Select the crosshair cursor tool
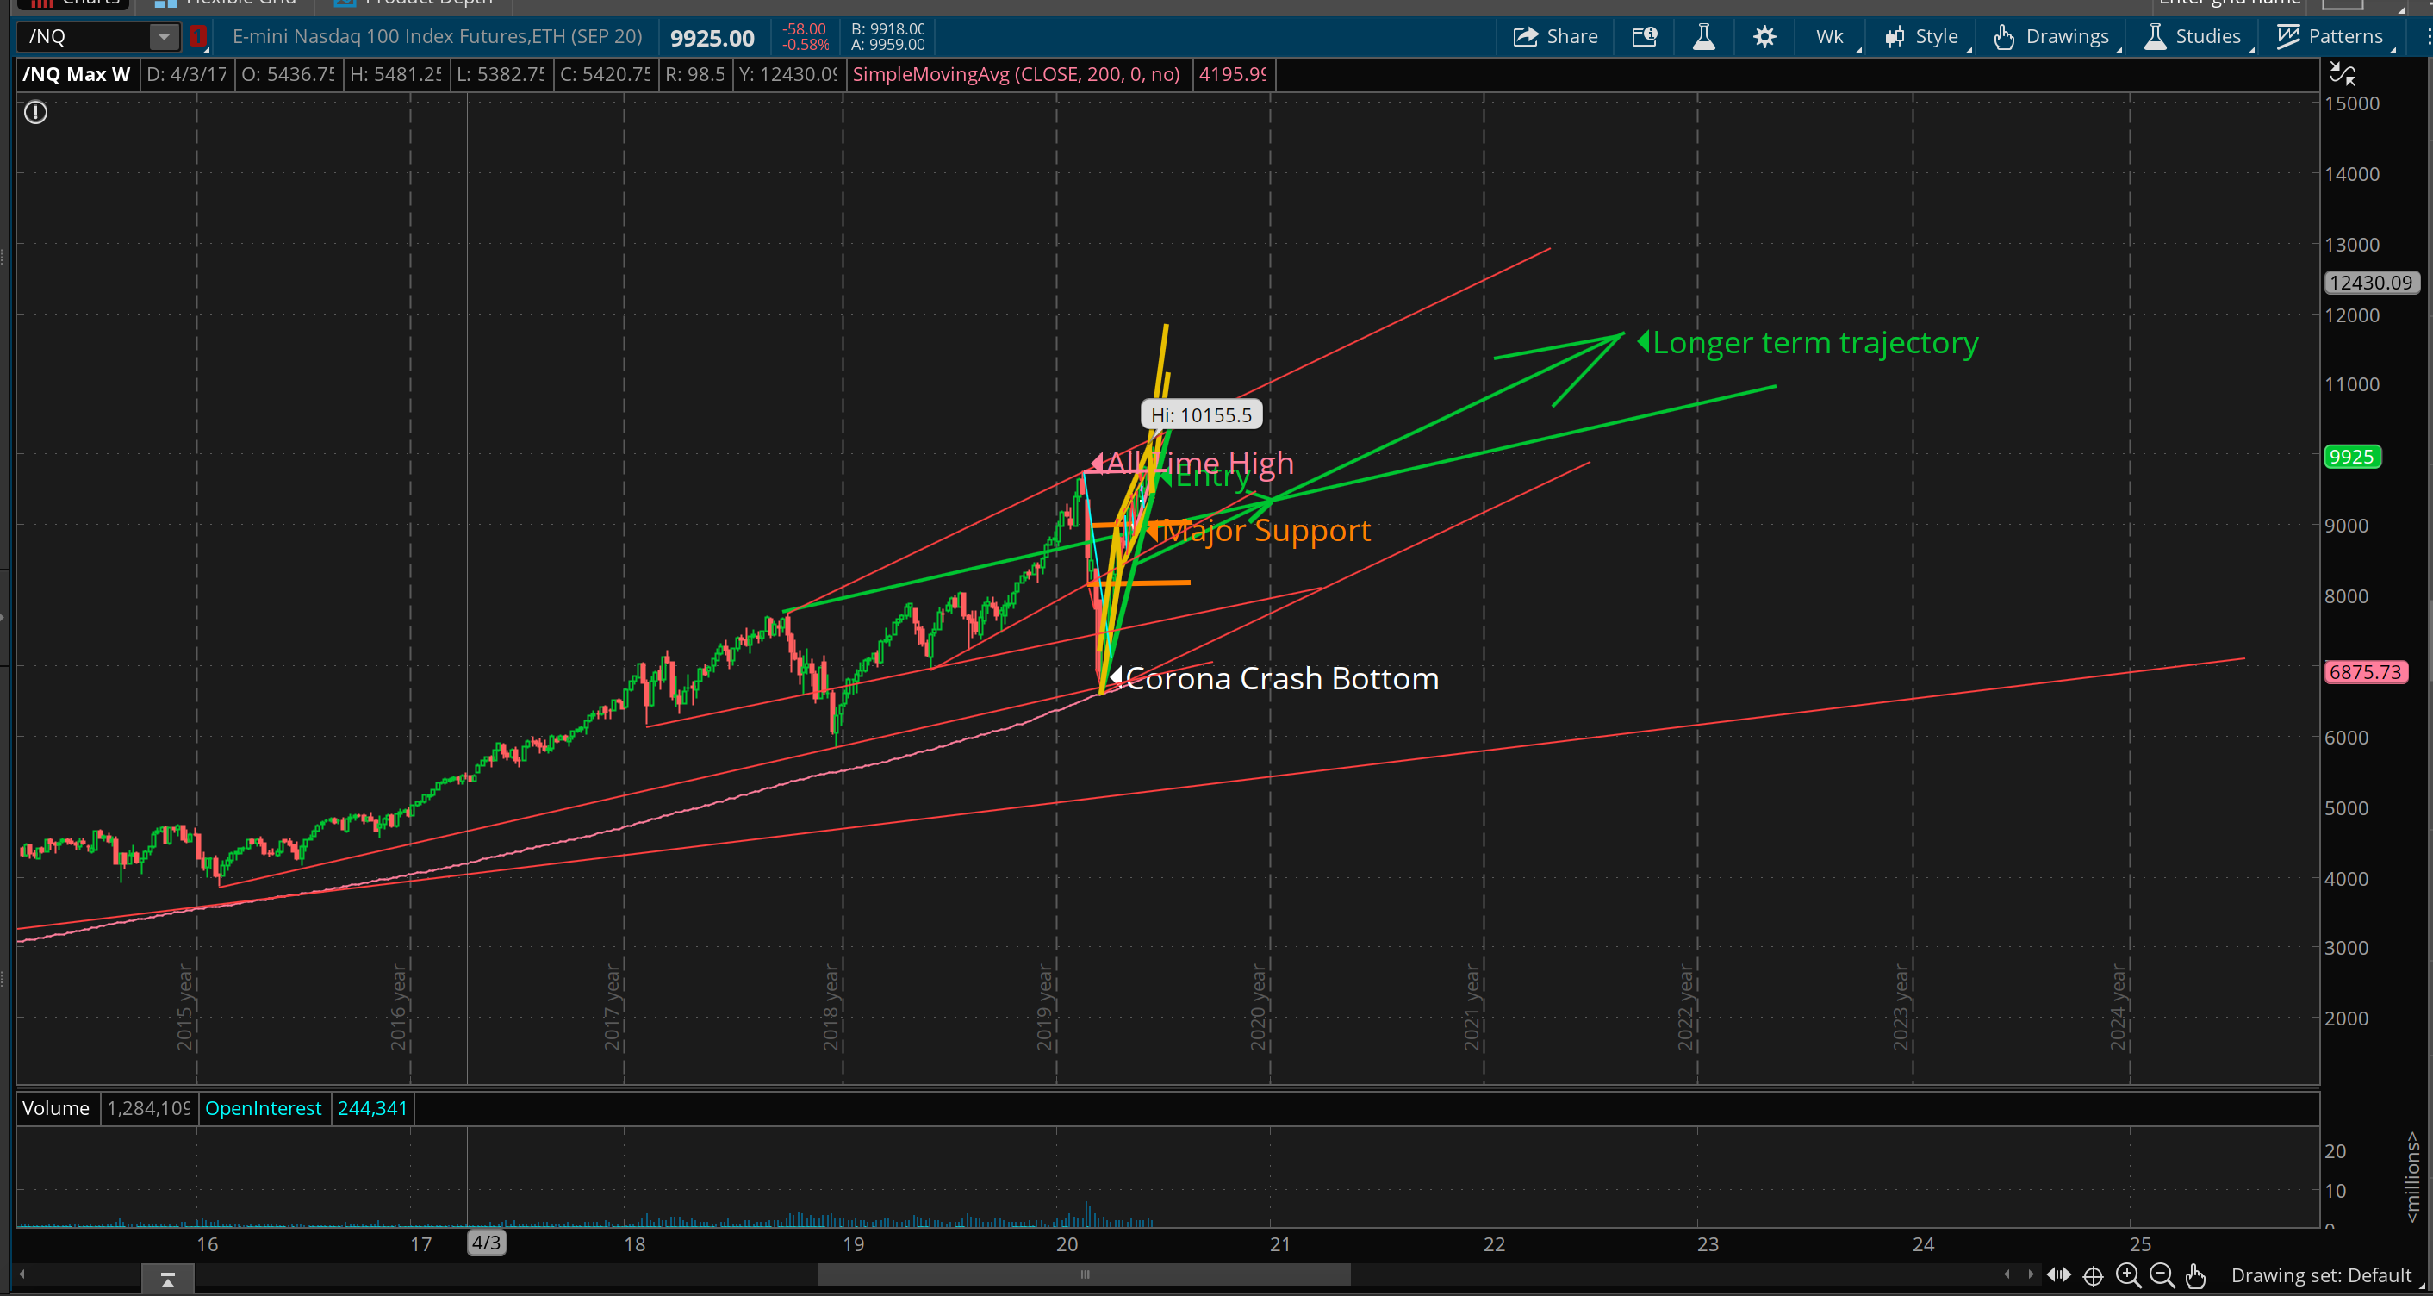The image size is (2433, 1296). click(x=2093, y=1275)
